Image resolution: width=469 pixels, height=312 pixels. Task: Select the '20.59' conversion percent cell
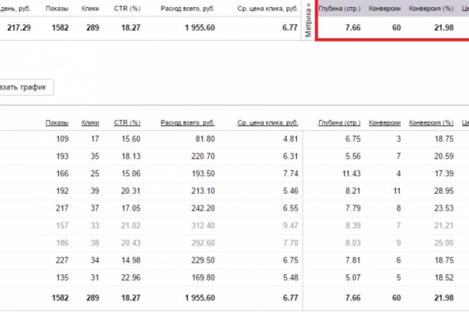(444, 156)
